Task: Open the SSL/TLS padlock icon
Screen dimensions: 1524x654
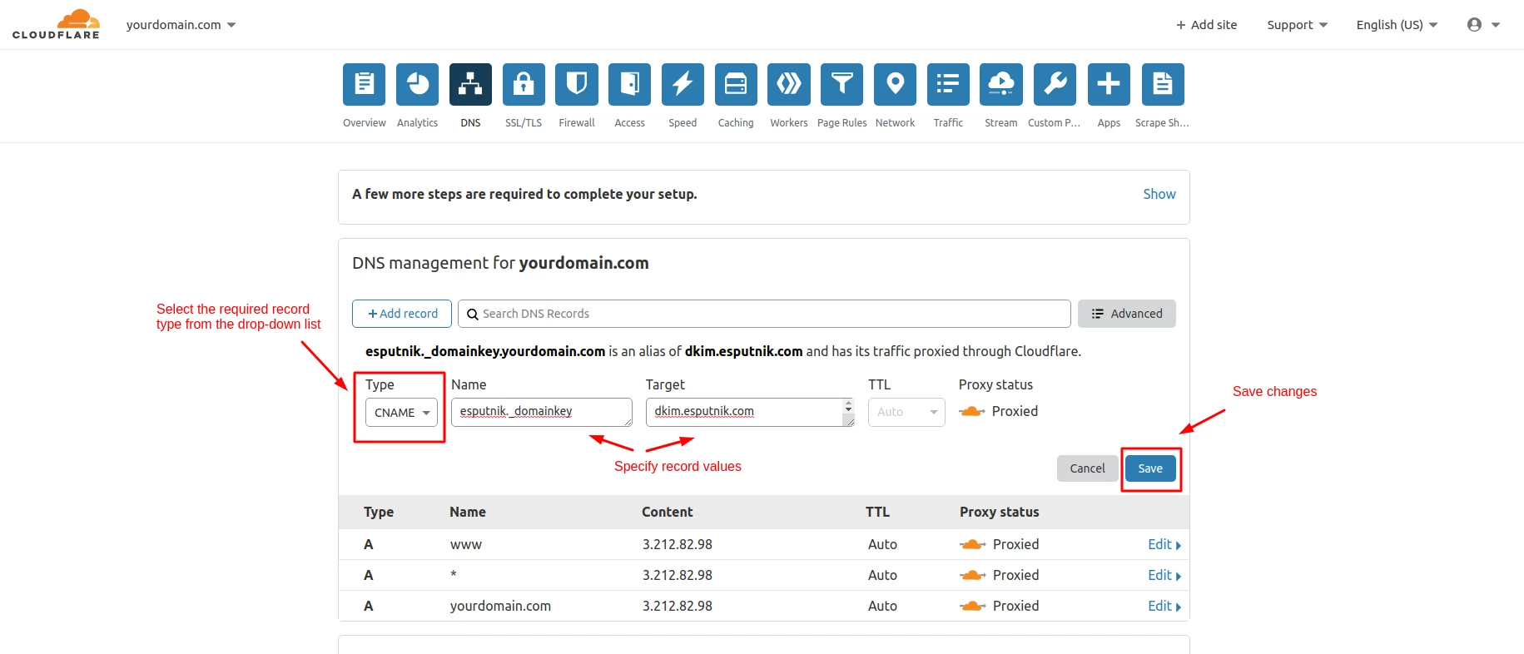Action: pyautogui.click(x=524, y=84)
